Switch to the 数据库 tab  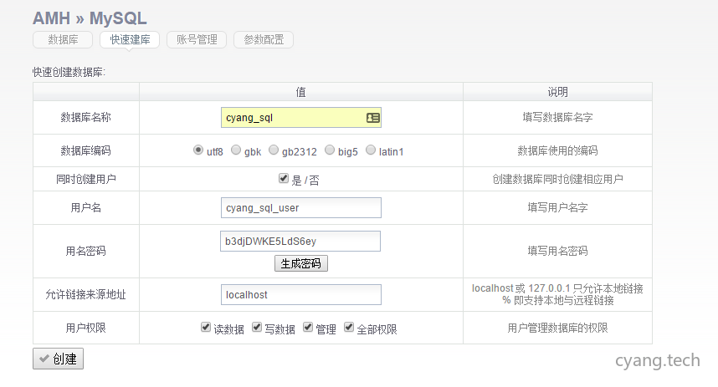[63, 39]
